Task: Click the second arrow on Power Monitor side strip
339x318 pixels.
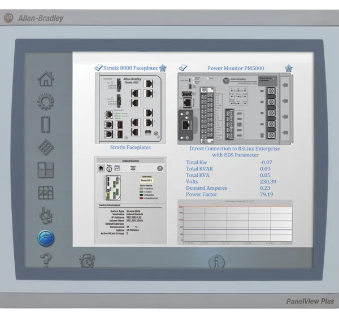Action: click(x=285, y=101)
